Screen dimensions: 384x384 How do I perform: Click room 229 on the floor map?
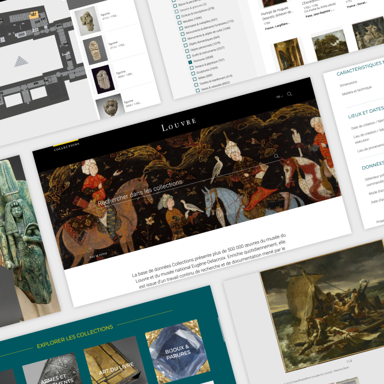point(37,22)
